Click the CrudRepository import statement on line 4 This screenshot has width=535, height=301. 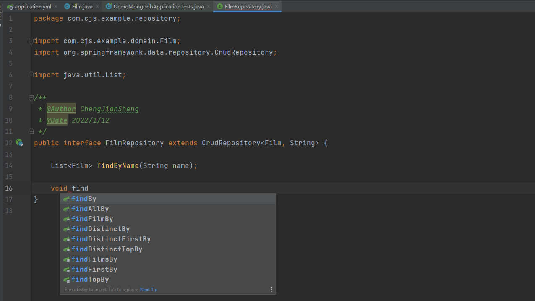[x=156, y=52]
